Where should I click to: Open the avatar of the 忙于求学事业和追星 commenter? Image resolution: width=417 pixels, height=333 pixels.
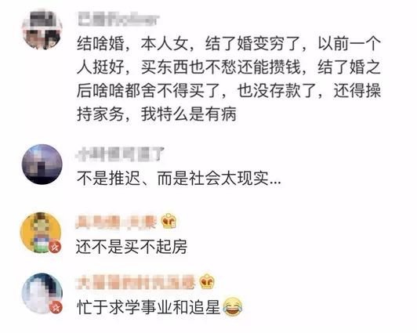pos(42,293)
